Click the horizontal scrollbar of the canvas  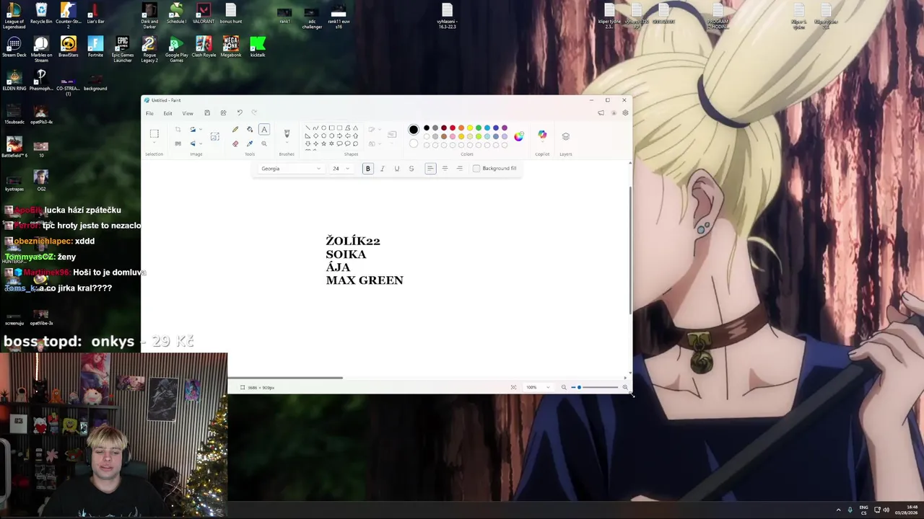coord(285,378)
